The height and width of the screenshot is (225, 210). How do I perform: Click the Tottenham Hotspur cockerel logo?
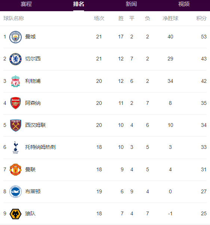click(16, 147)
